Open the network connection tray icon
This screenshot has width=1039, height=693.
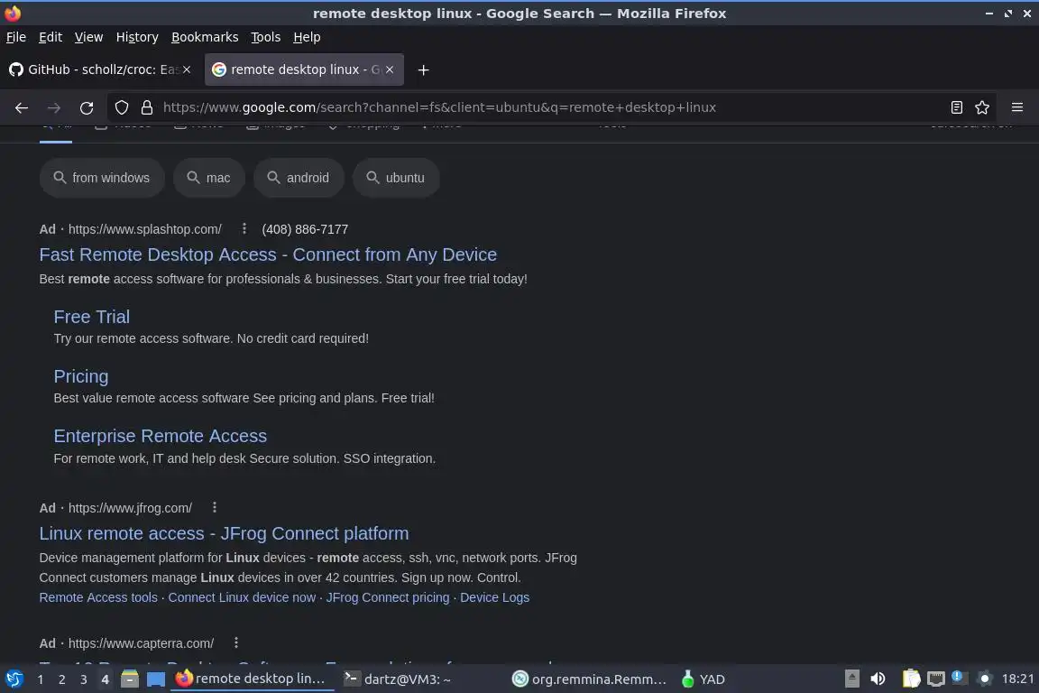click(935, 679)
